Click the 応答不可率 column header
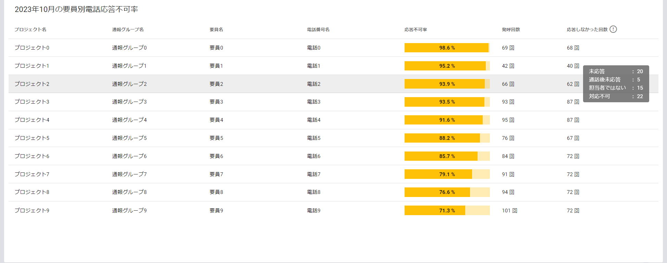667x263 pixels. pos(416,30)
